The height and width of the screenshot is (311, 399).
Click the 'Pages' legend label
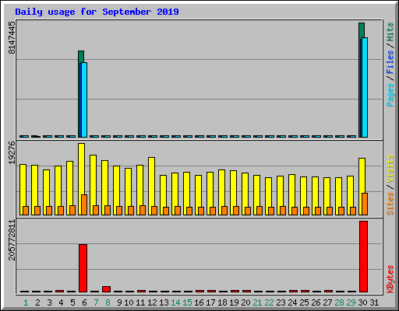390,95
